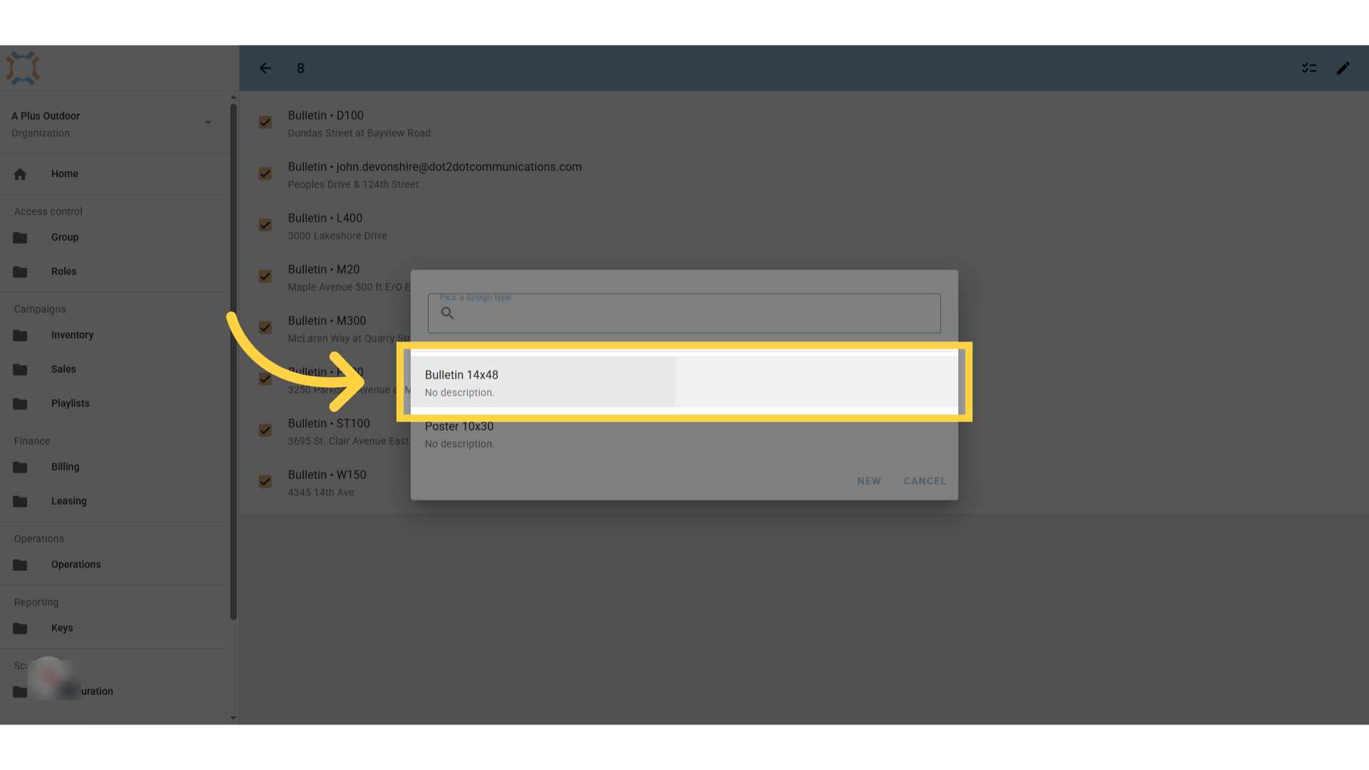This screenshot has width=1369, height=770.
Task: Click the NEW button in dialog
Action: [869, 481]
